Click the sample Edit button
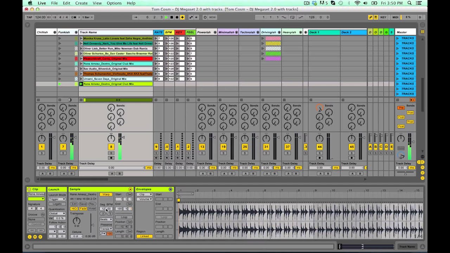 (x=74, y=204)
